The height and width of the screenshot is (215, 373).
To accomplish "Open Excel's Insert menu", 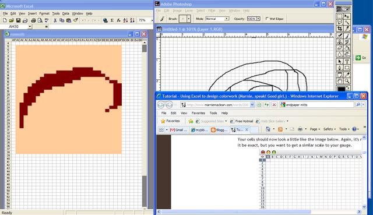I will pyautogui.click(x=32, y=13).
